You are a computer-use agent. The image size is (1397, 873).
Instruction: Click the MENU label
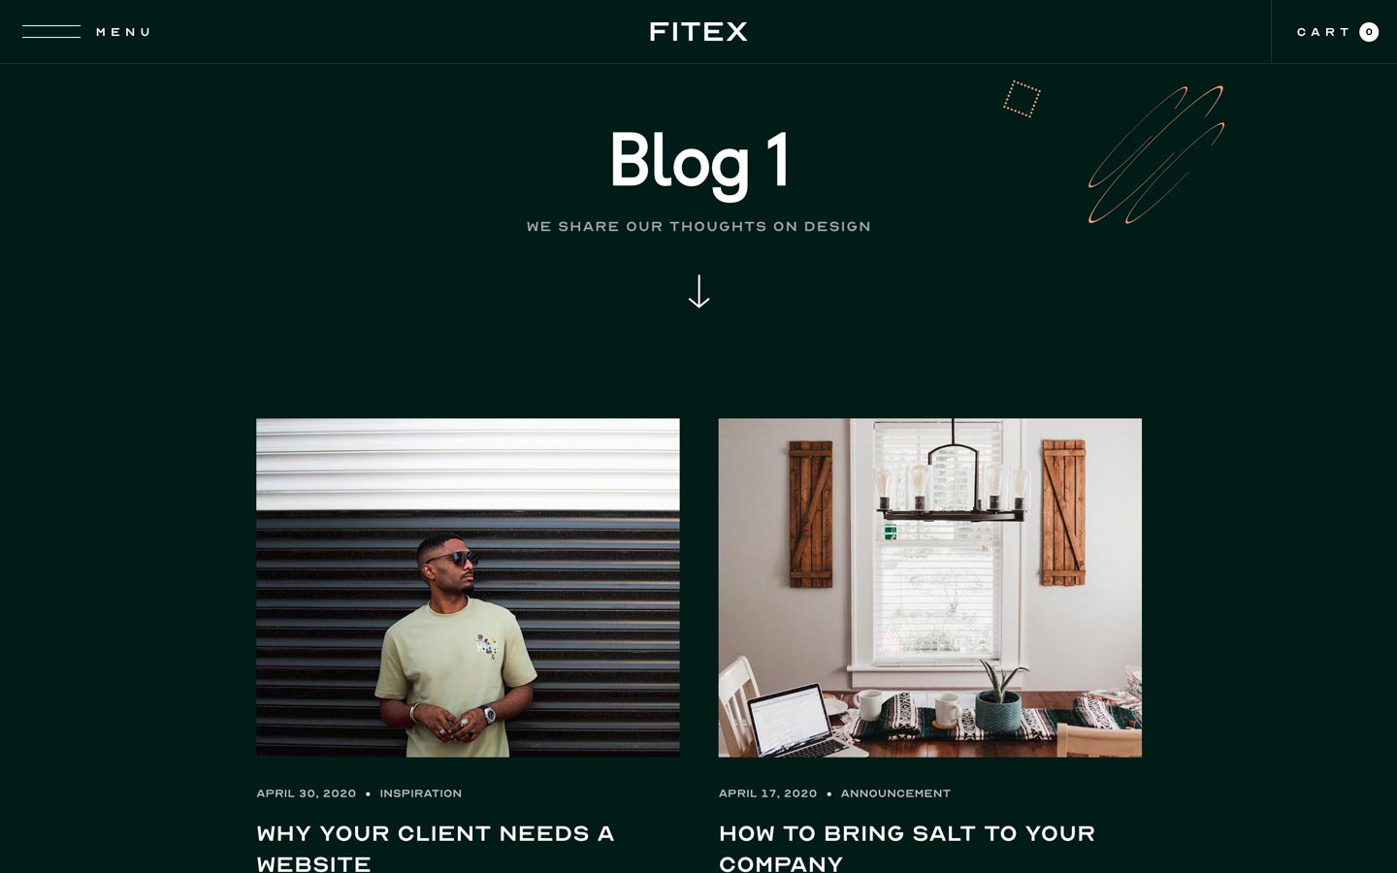123,32
